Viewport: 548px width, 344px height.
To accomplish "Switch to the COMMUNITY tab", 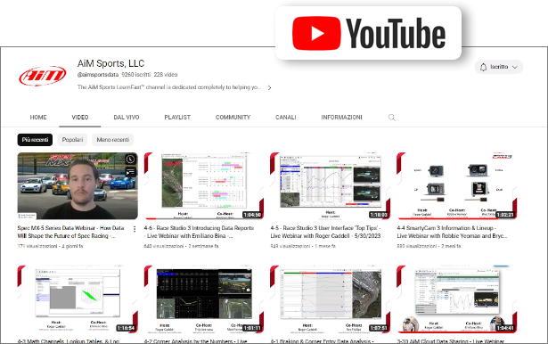I will point(233,118).
